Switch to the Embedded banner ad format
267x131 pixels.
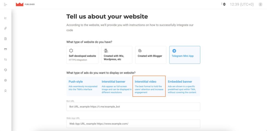click(x=183, y=87)
